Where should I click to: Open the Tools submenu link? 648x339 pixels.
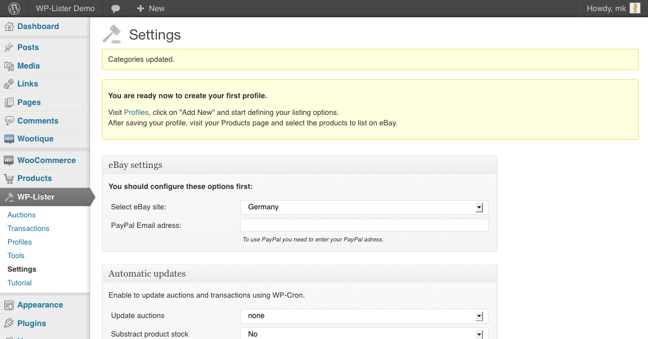coord(15,256)
